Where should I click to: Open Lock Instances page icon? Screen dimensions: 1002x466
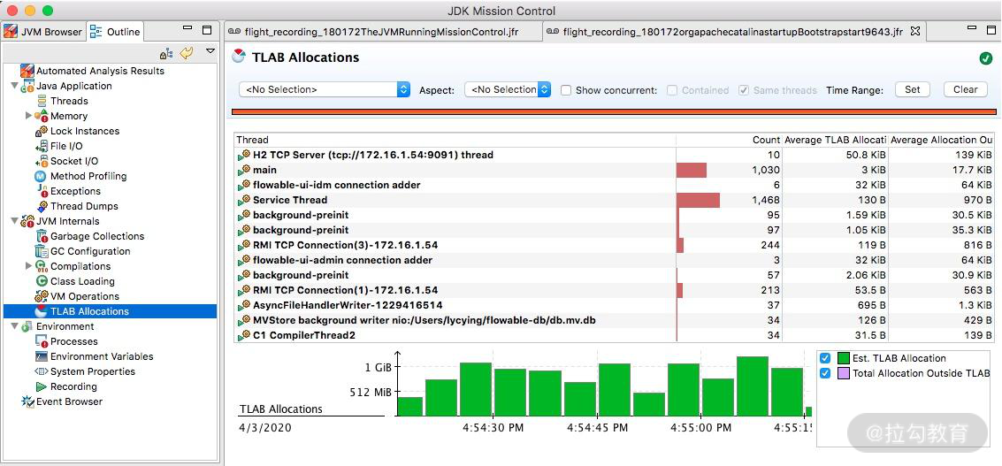tap(42, 131)
